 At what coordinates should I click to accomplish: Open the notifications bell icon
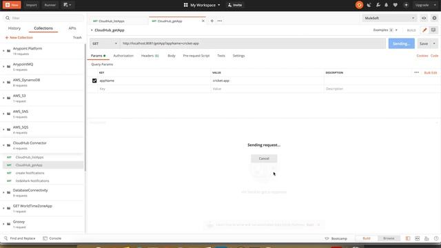pos(386,5)
